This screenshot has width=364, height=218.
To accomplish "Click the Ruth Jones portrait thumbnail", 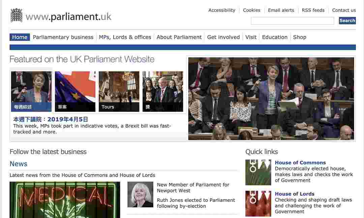I will click(140, 194).
